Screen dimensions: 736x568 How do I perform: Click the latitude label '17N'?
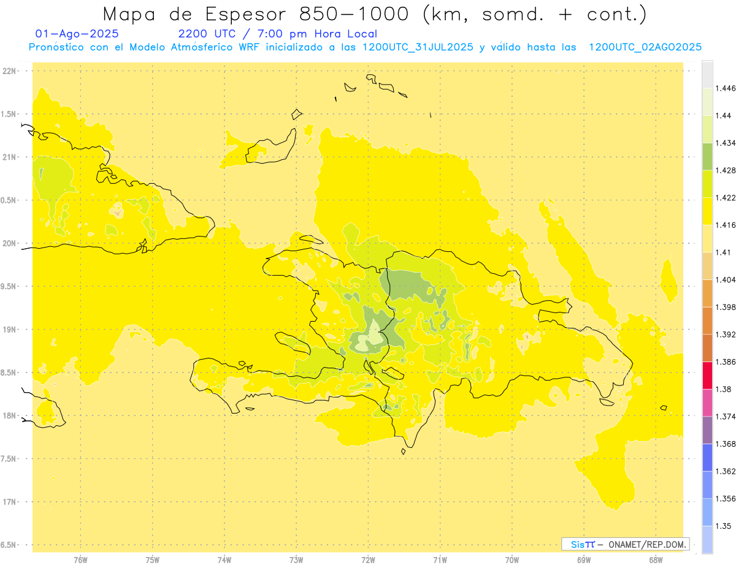[9, 502]
